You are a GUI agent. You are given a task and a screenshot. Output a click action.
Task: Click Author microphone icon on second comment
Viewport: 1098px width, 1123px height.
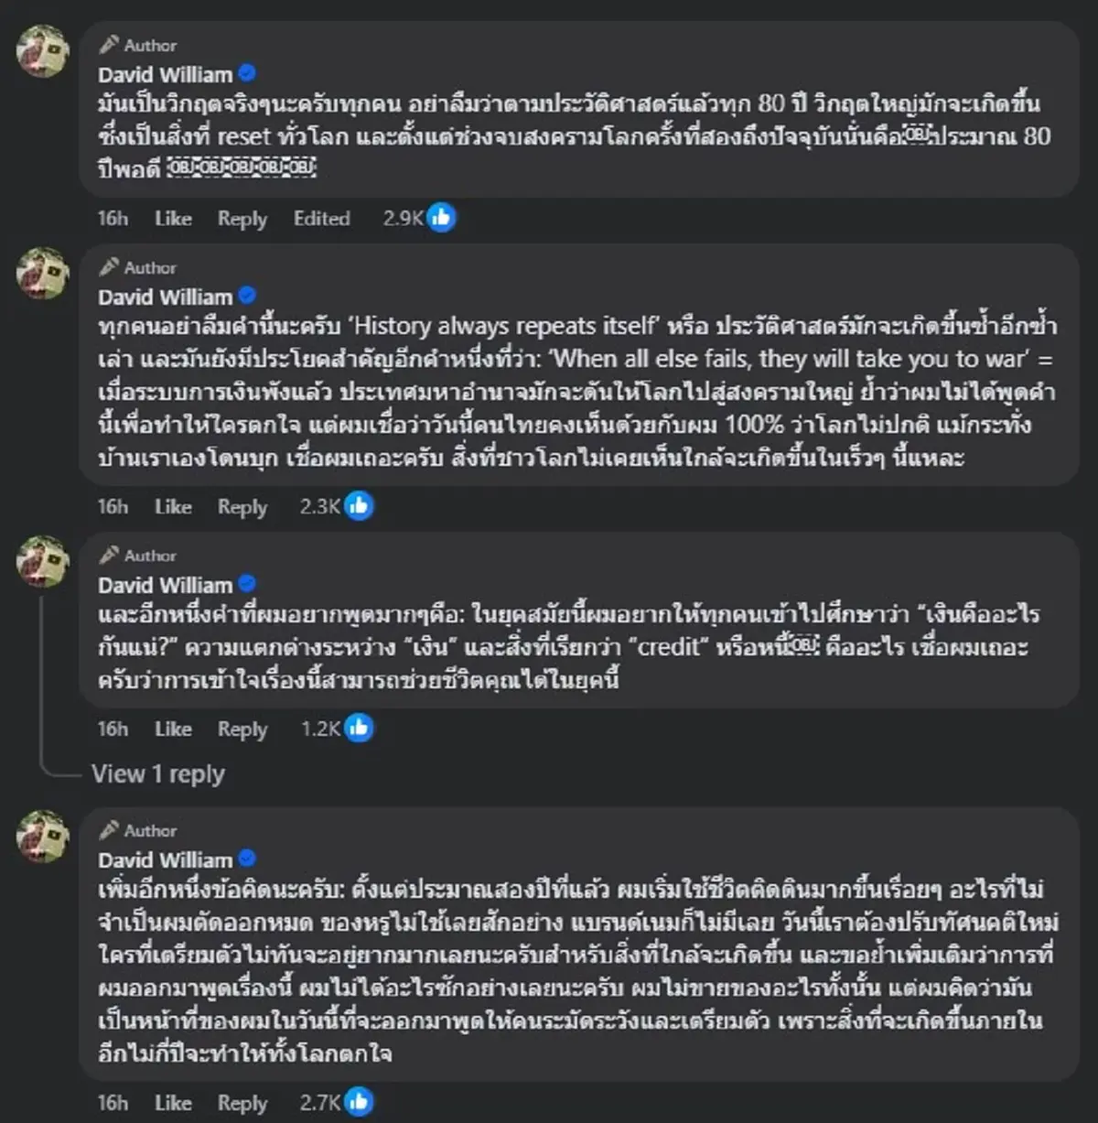click(x=110, y=267)
